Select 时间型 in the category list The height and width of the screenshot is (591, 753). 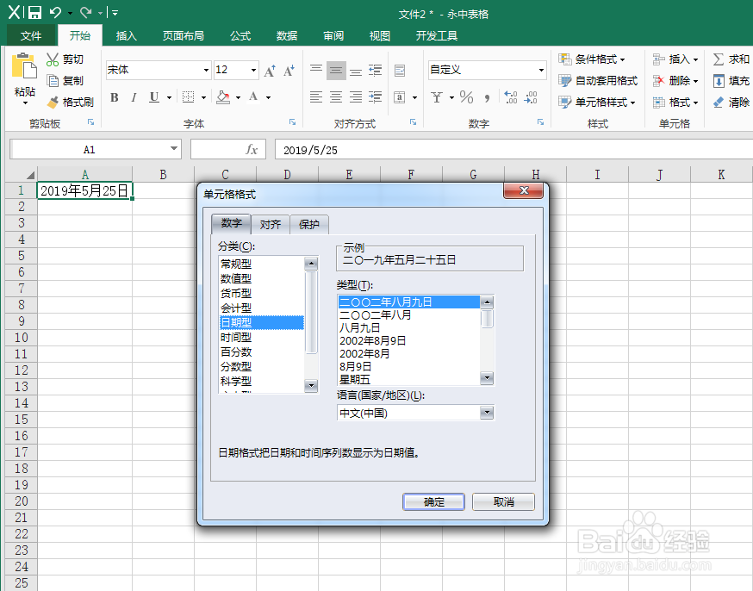click(261, 338)
